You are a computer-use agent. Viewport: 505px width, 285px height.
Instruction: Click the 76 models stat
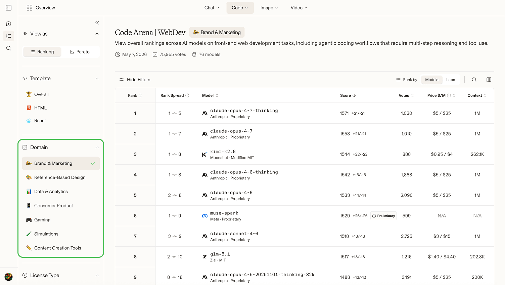pos(206,54)
